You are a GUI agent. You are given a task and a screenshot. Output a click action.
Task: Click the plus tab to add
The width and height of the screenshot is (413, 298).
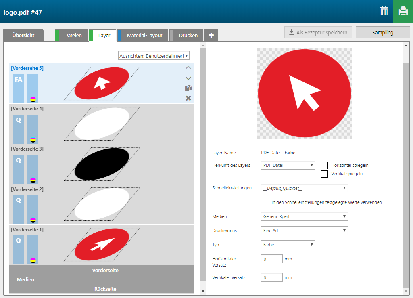point(211,36)
